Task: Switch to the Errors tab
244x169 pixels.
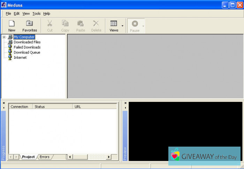Action: pos(45,157)
